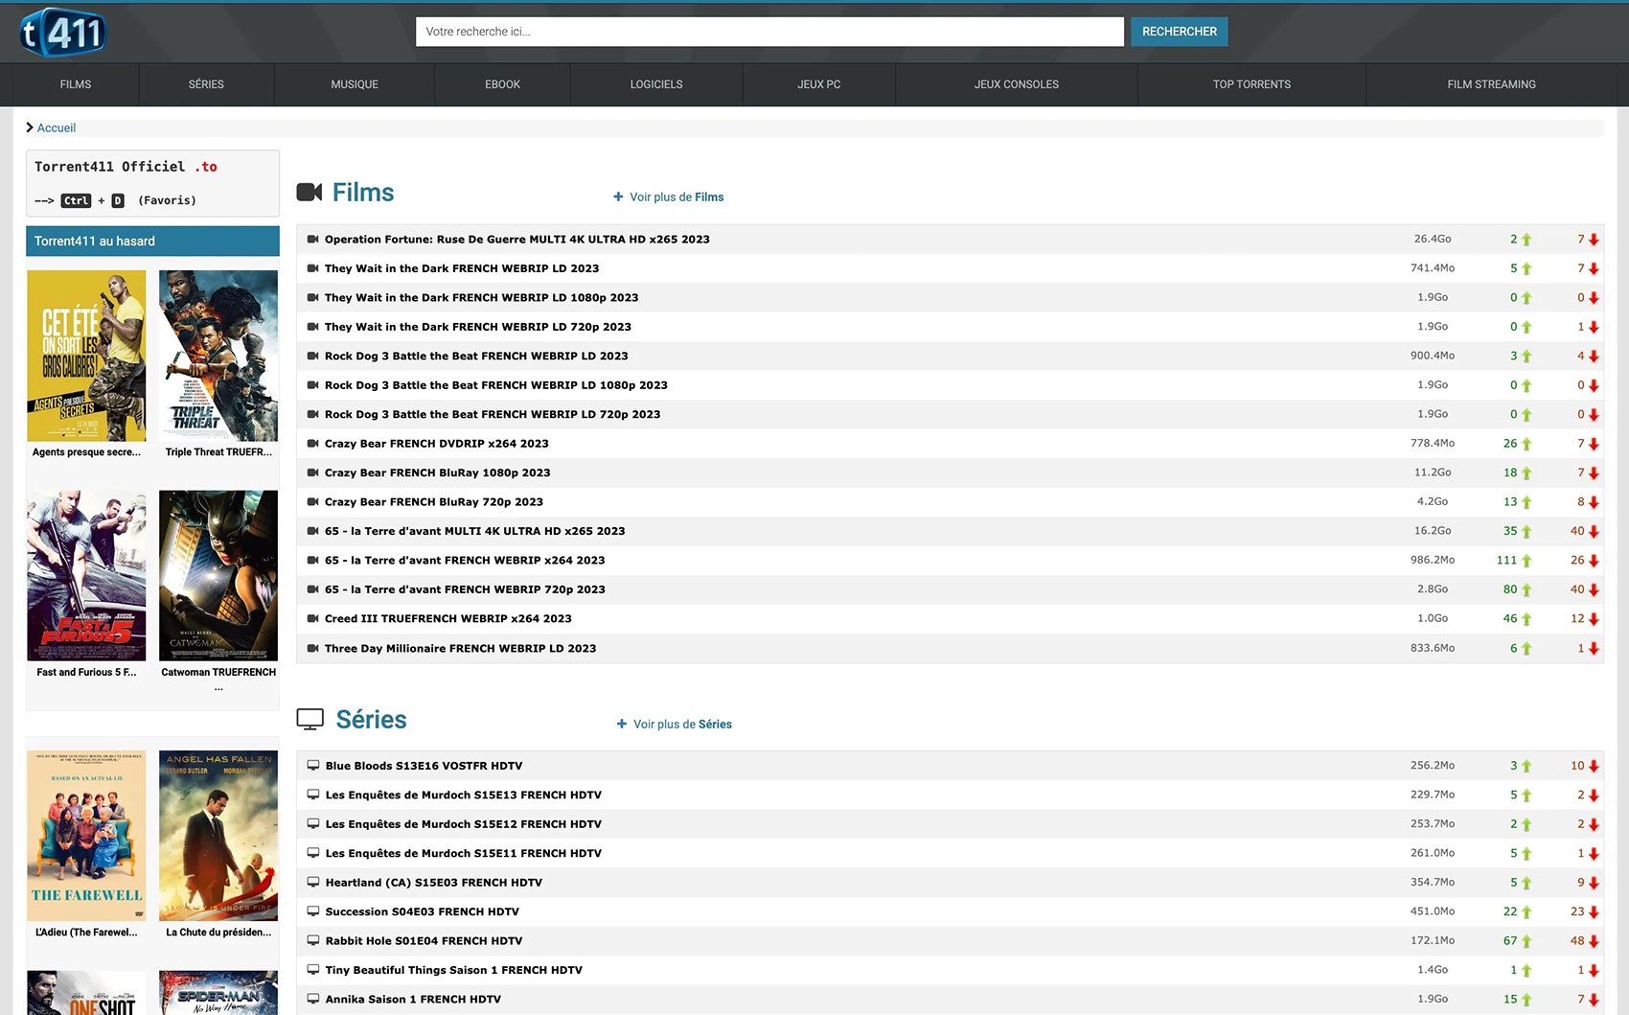
Task: Open They Wait in the Dark 1080p link
Action: coord(481,298)
